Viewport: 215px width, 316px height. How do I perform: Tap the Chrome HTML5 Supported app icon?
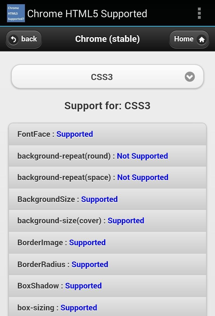coord(16,13)
